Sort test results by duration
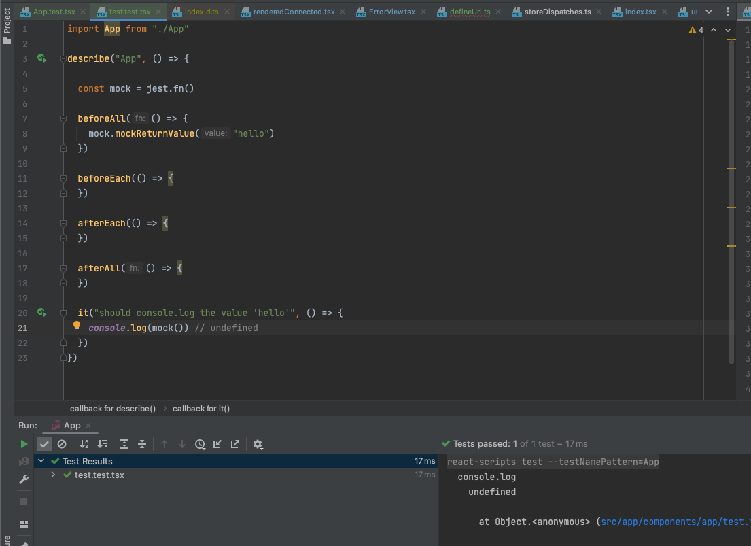The height and width of the screenshot is (546, 751). click(x=102, y=444)
